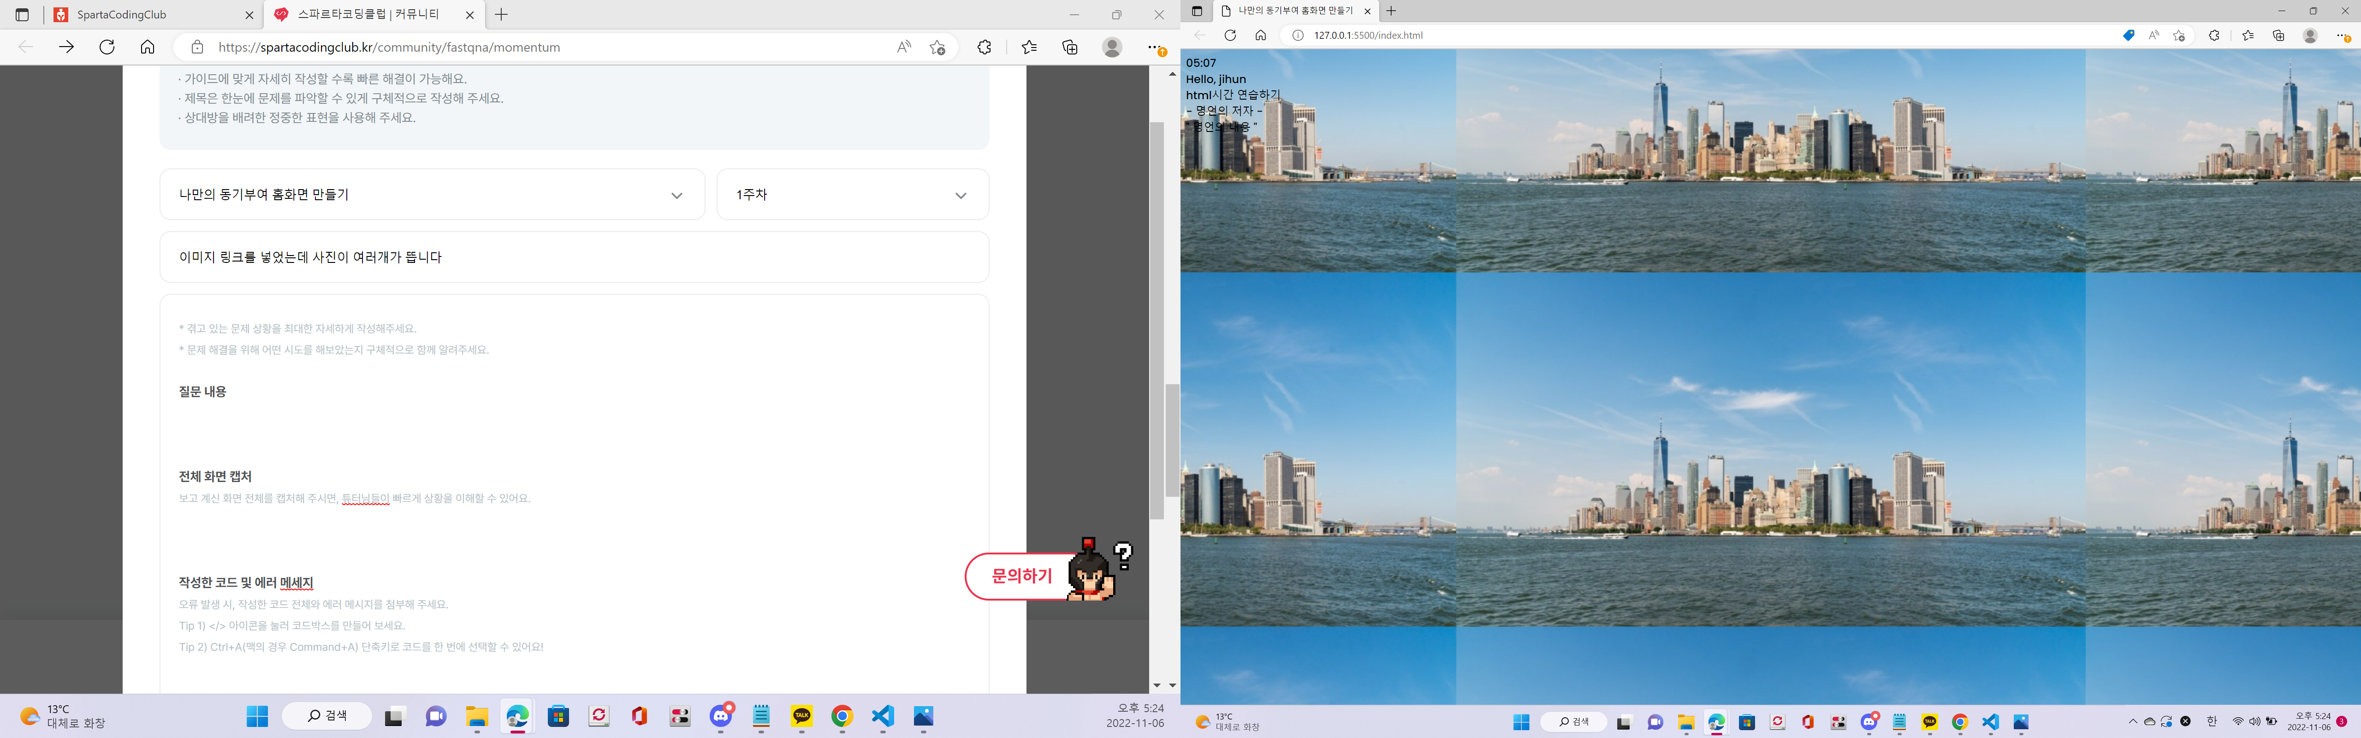The image size is (2361, 738).
Task: Open KakaoTalk from the left taskbar
Action: [802, 716]
